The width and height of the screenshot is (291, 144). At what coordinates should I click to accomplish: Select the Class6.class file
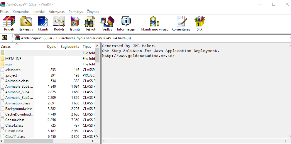pos(14,131)
